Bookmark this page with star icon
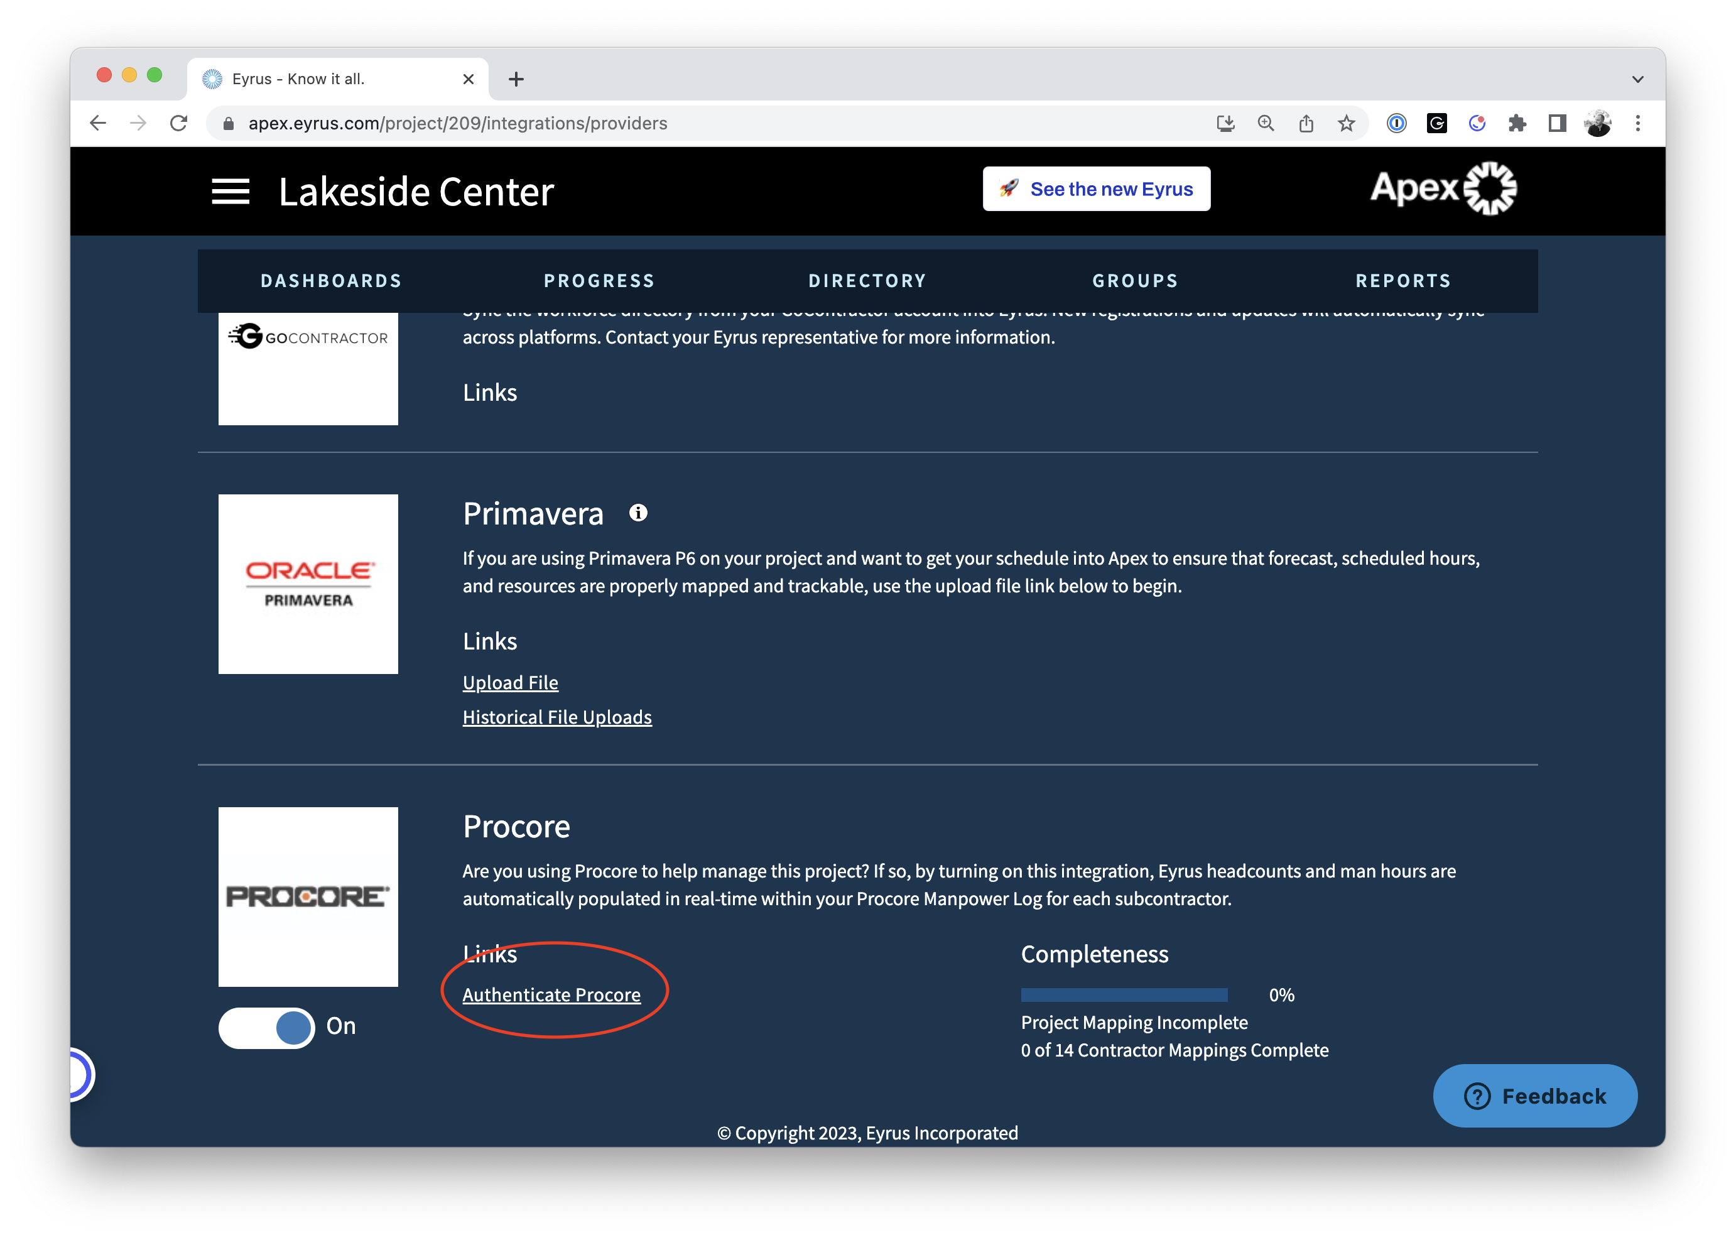Image resolution: width=1736 pixels, height=1240 pixels. click(1347, 124)
